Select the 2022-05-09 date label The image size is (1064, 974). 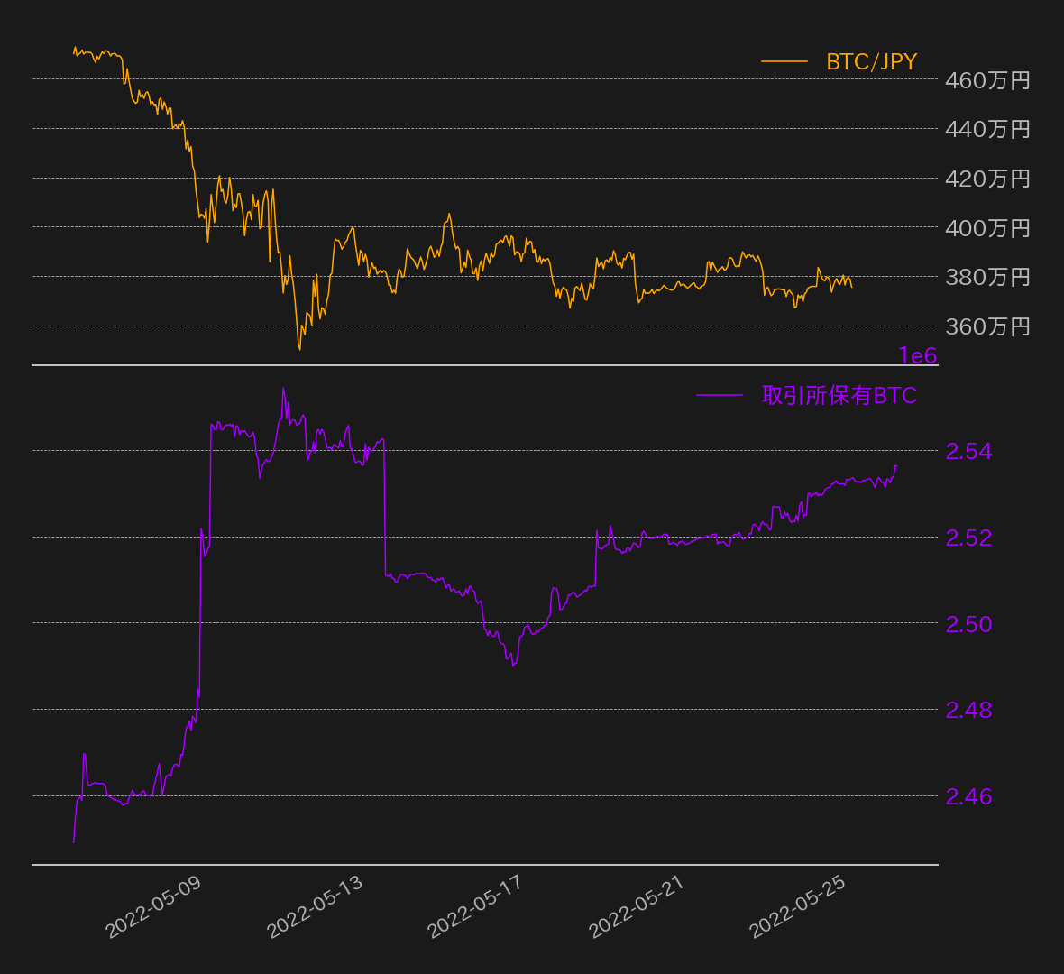click(x=154, y=906)
